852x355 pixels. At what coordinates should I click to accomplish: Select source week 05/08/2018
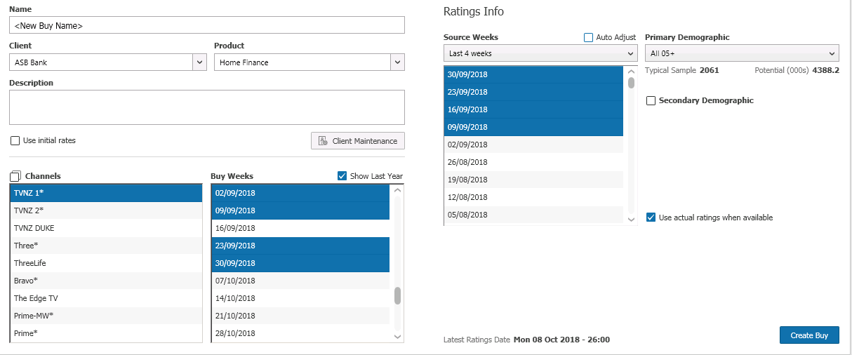click(533, 215)
